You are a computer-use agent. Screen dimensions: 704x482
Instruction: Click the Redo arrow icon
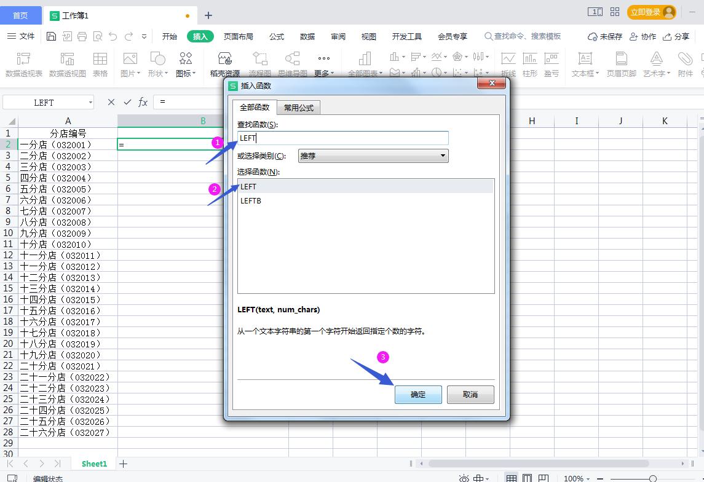click(x=129, y=36)
